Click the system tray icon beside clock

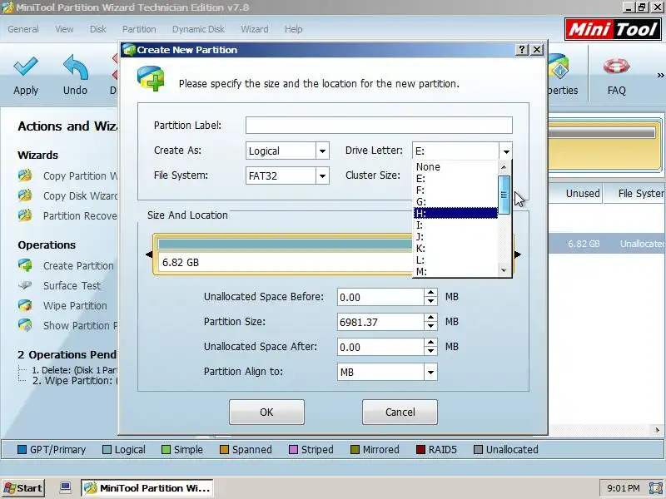(x=655, y=488)
